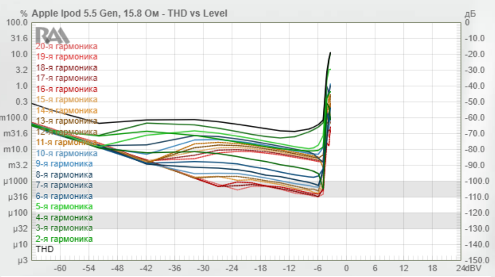Viewport: 495px width, 277px height.
Task: Select the '15-я гармоника' legend entry
Action: (x=66, y=99)
